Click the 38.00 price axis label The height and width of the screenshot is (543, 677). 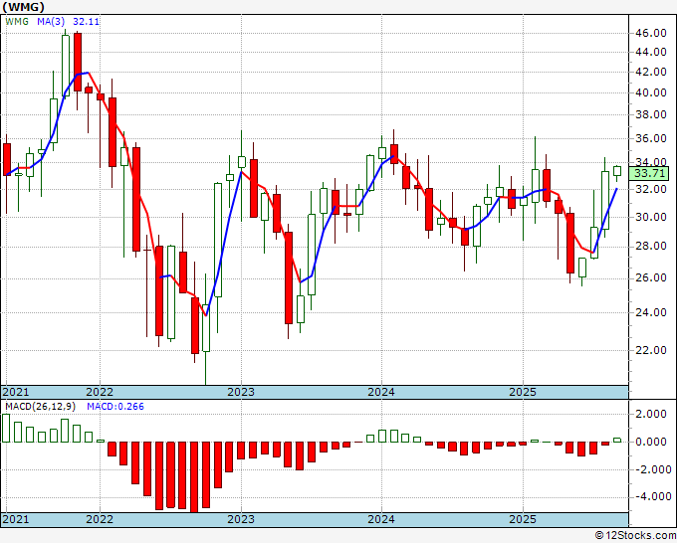point(651,114)
